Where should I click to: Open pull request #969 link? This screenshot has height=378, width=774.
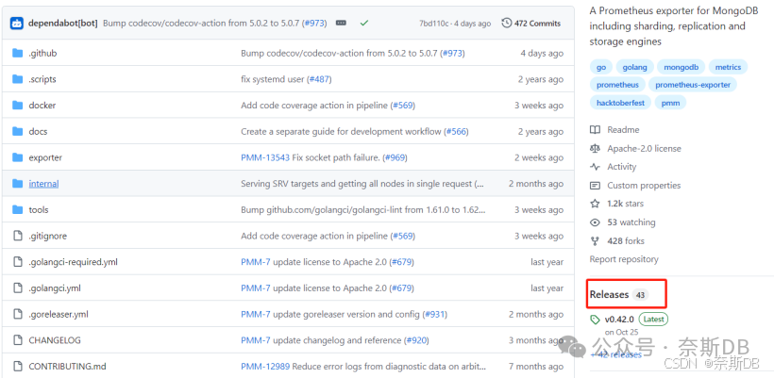pos(395,157)
